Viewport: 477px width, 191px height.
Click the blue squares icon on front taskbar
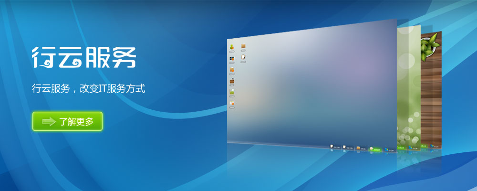click(x=387, y=149)
